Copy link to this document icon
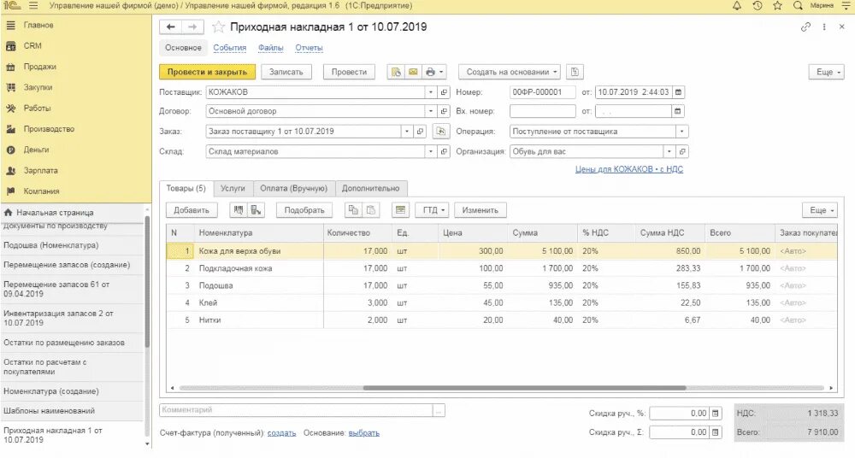 (805, 26)
